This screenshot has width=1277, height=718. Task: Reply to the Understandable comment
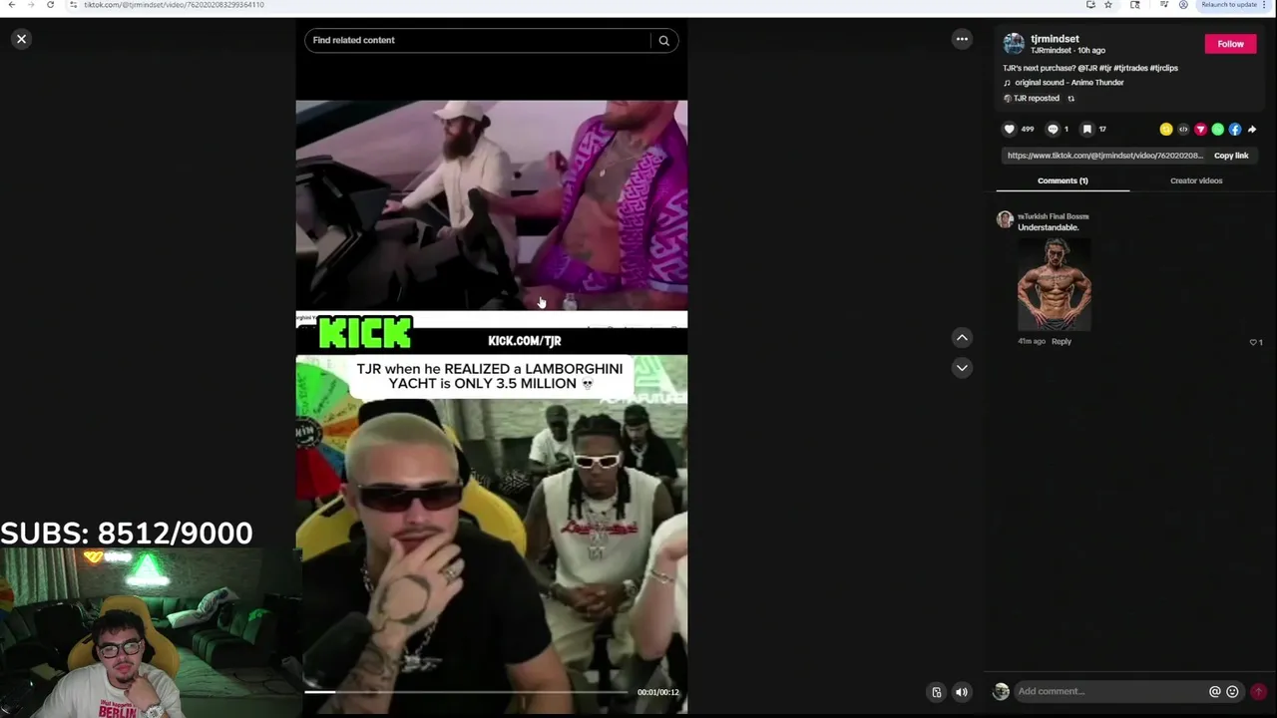tap(1061, 341)
